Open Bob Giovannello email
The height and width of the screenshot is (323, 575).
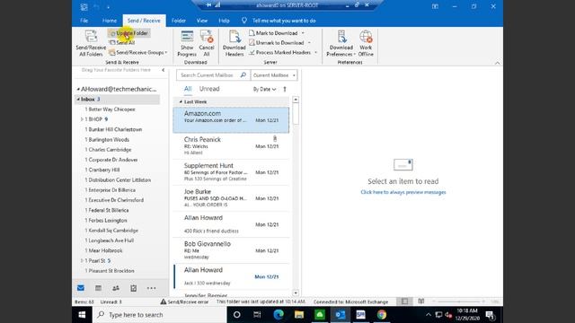(x=231, y=250)
